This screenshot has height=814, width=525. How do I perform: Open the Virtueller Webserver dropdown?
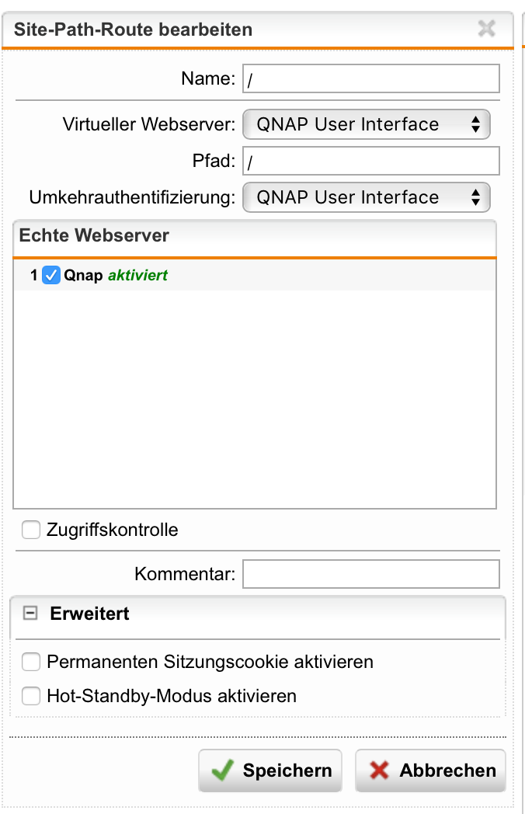[x=367, y=124]
